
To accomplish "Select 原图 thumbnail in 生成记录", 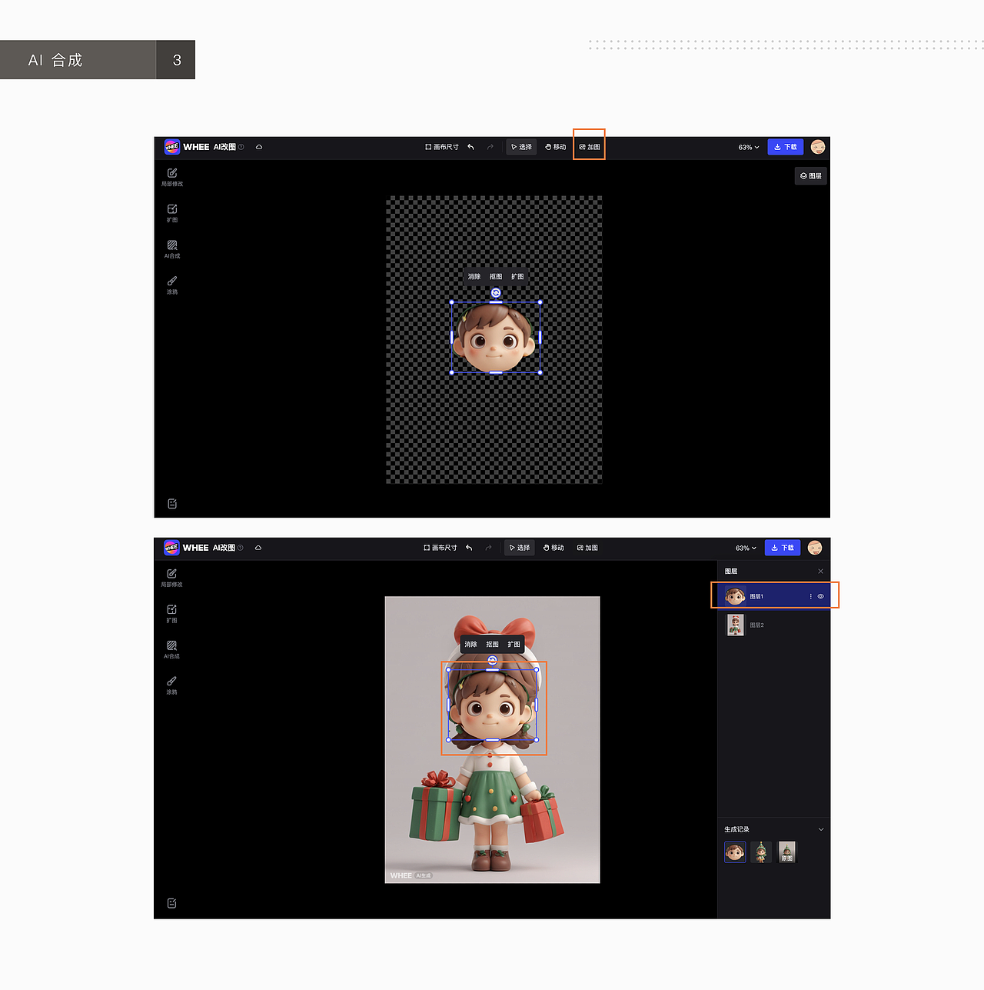I will coord(786,852).
